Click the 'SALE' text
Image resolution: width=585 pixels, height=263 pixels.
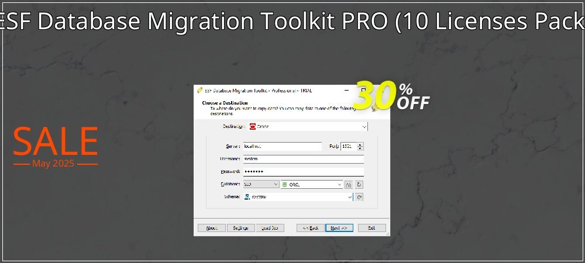coord(56,141)
